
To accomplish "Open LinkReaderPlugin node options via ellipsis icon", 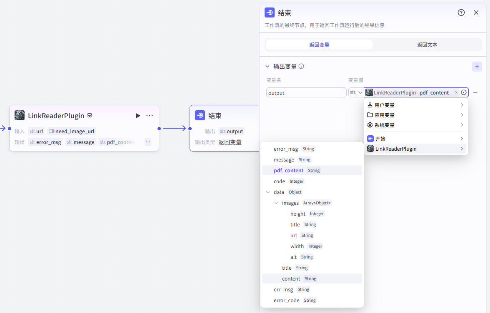I will 150,116.
